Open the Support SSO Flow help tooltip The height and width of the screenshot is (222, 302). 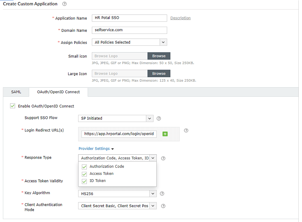tap(159, 118)
